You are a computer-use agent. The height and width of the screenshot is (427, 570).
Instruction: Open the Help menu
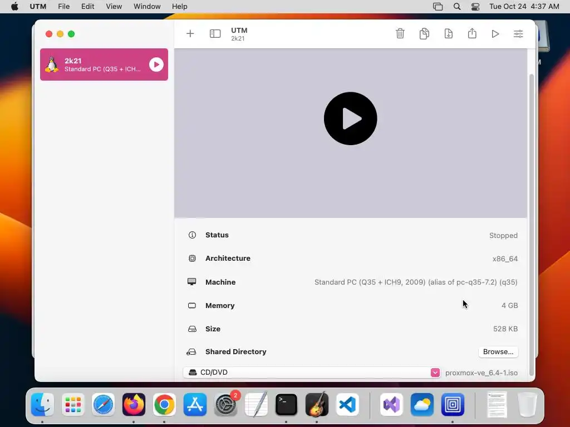pos(180,7)
